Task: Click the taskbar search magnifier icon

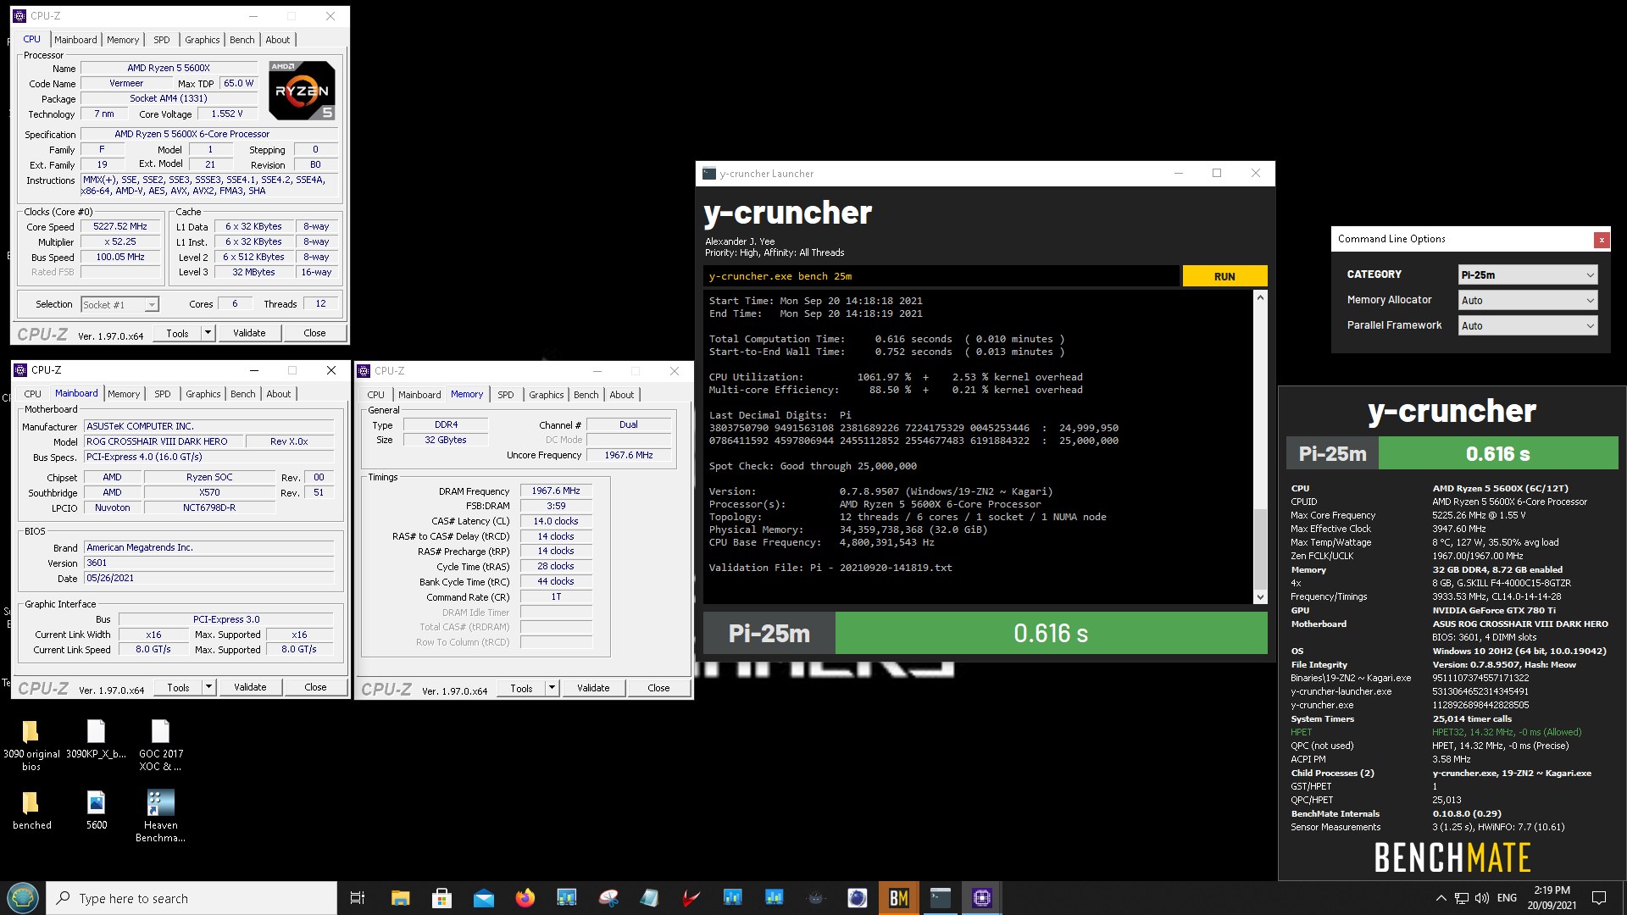Action: tap(64, 898)
